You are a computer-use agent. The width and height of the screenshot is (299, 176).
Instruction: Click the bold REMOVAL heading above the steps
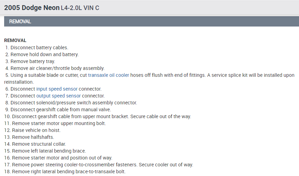[x=15, y=40]
